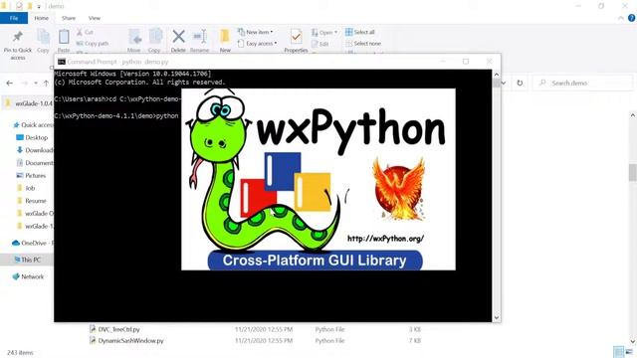Image resolution: width=637 pixels, height=358 pixels.
Task: Click the Paste ribbon icon
Action: pos(64,38)
